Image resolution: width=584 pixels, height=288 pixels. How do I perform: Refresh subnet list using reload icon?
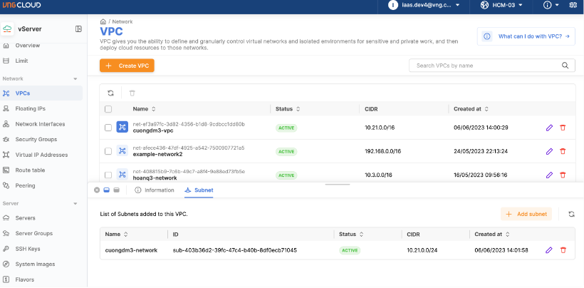click(x=571, y=214)
